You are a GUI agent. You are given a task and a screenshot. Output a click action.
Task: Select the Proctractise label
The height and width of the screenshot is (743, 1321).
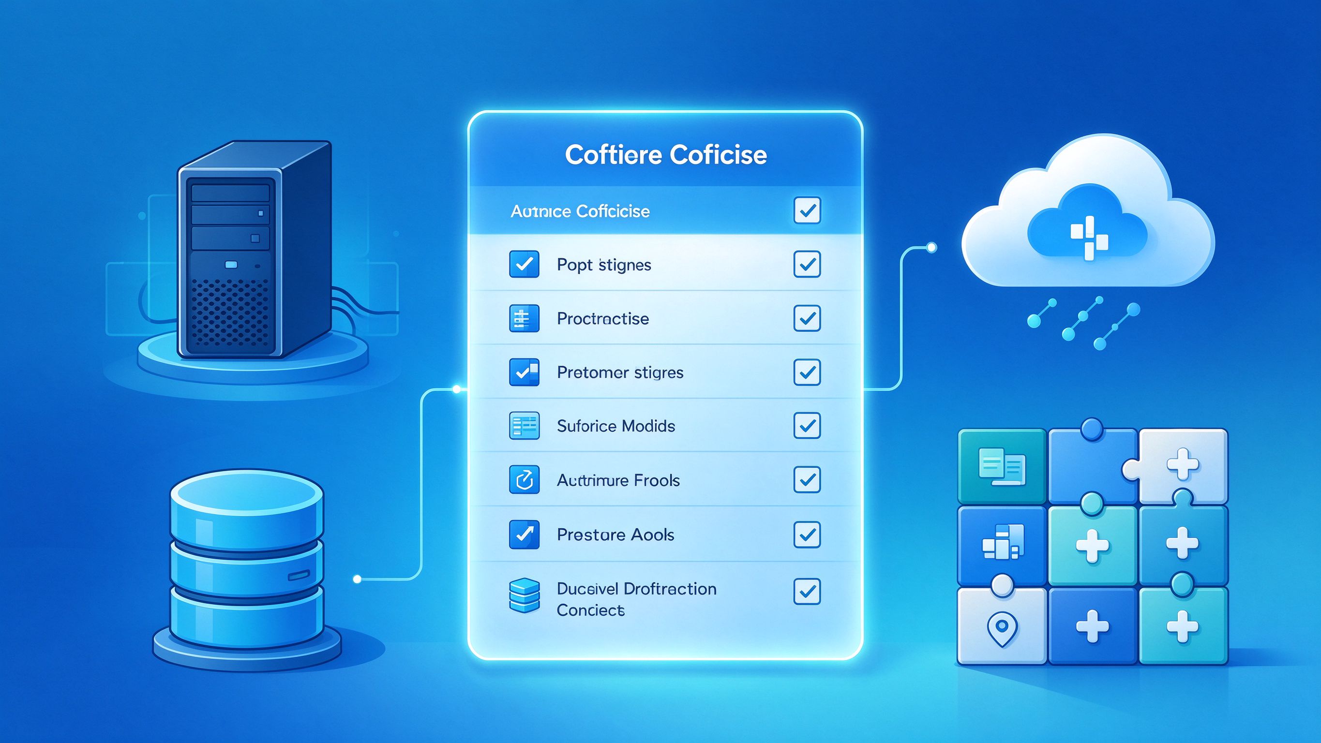coord(602,318)
